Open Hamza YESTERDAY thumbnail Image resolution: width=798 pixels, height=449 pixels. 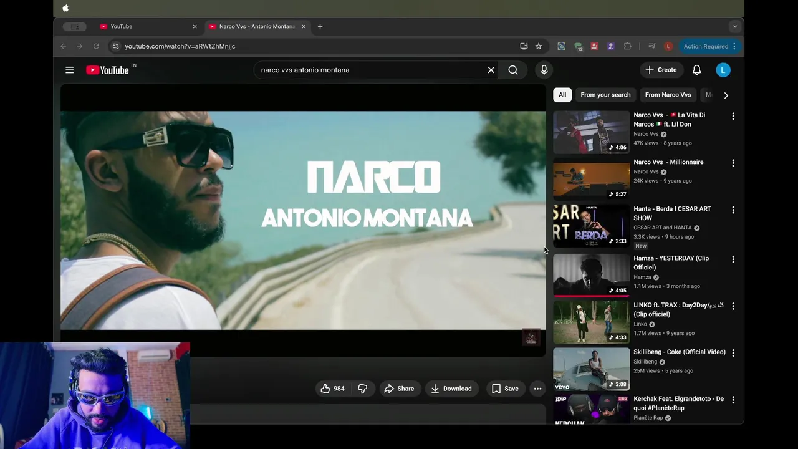592,275
